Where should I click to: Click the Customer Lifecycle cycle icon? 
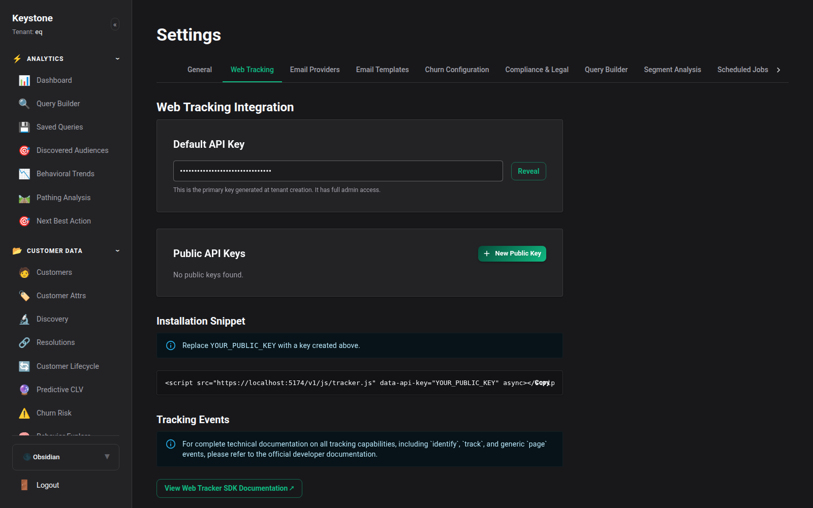[x=24, y=366]
